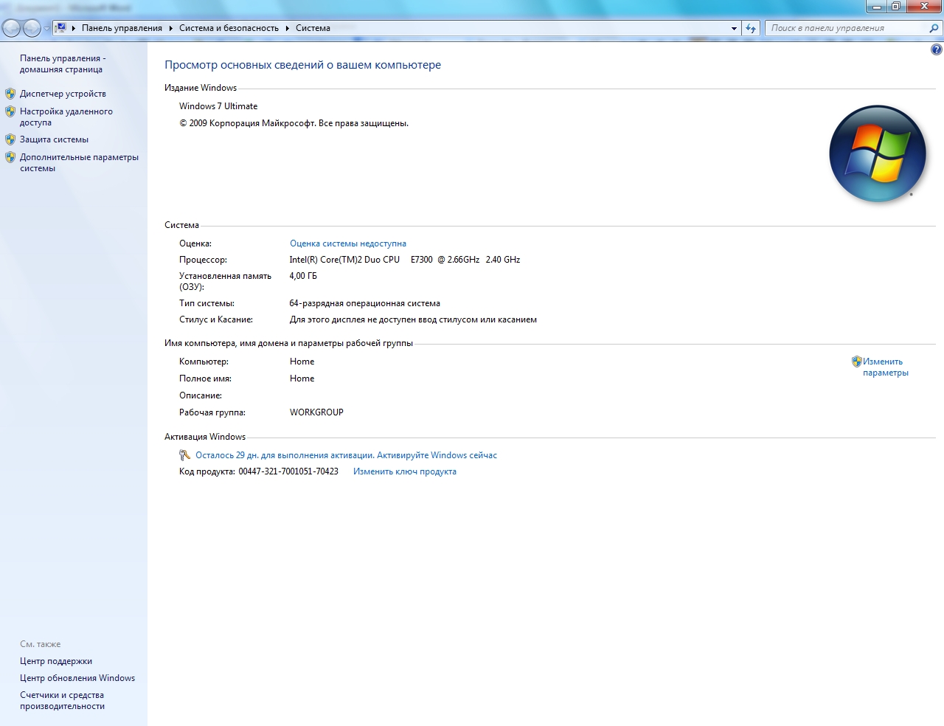Viewport: 944px width, 726px height.
Task: Click the magnifier search icon
Action: [x=934, y=28]
